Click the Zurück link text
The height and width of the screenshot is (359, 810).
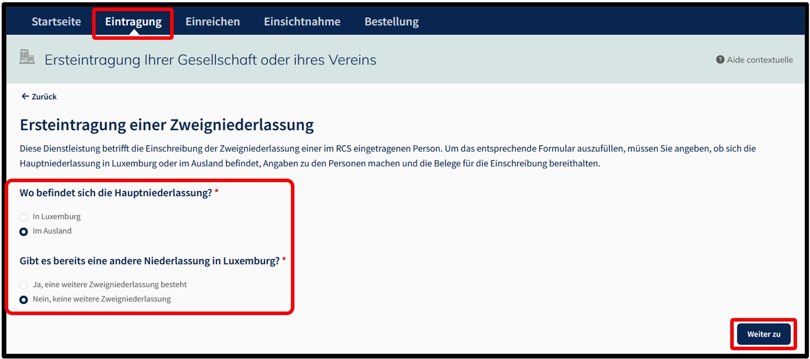(x=44, y=97)
